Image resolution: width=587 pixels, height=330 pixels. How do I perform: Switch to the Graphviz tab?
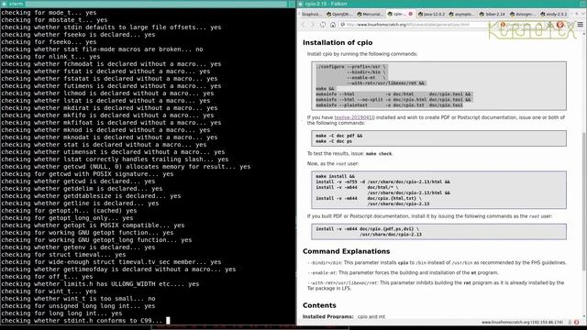[x=312, y=14]
